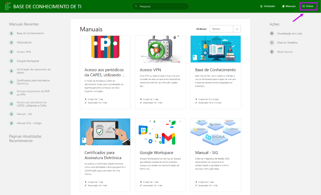Click the icon beside Verificação de vazamento de dados
The image size is (321, 195).
point(11,71)
